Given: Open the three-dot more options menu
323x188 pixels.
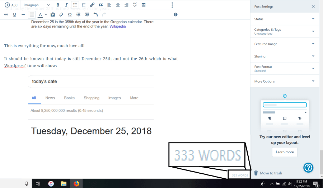Looking at the screenshot, I should point(172,5).
